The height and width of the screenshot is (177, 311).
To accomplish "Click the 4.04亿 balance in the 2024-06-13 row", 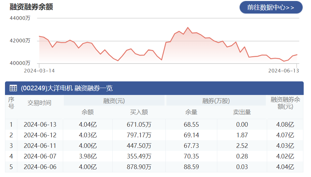I will (x=88, y=124).
